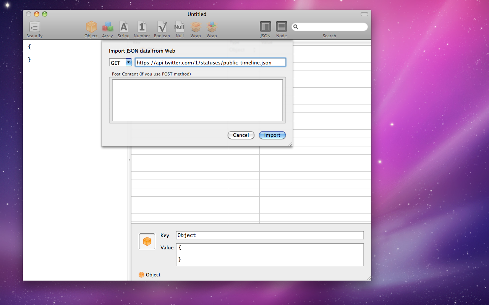Click the Key field showing Object
Viewport: 489px width, 305px height.
(269, 235)
